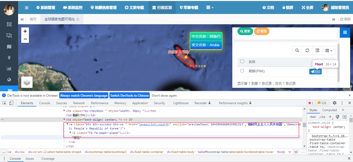Refresh the table data

click(307, 50)
